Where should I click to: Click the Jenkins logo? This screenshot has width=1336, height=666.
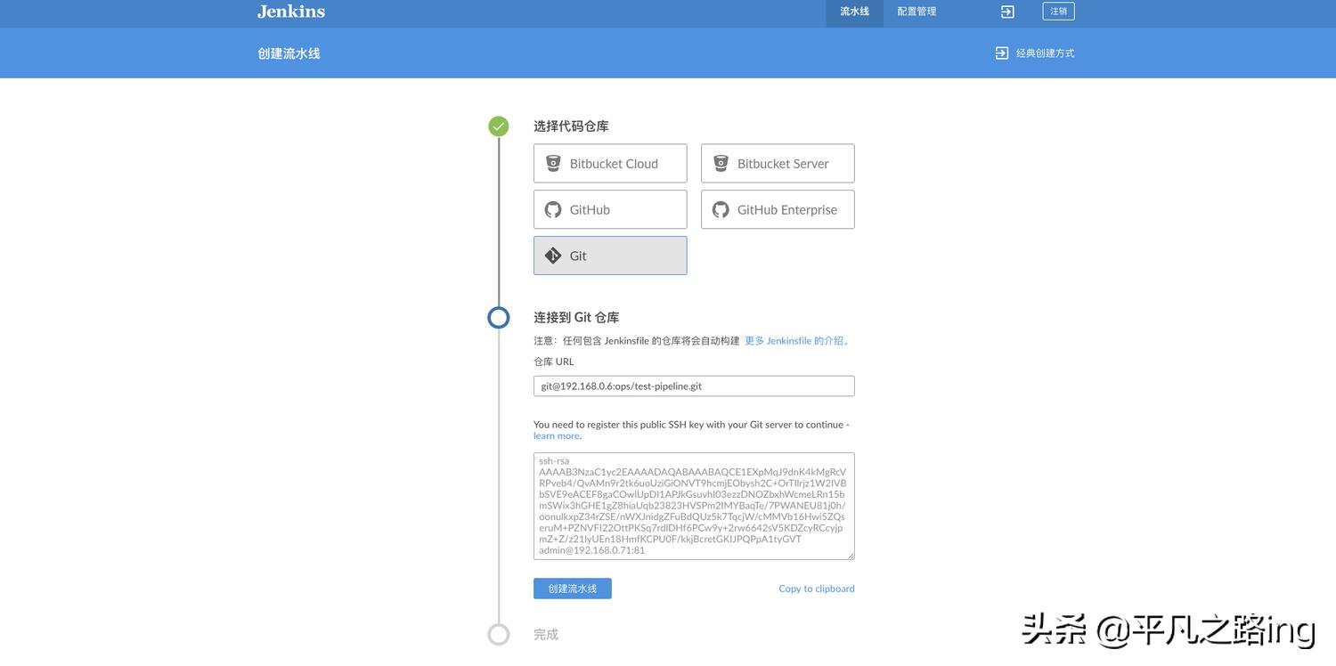click(290, 12)
